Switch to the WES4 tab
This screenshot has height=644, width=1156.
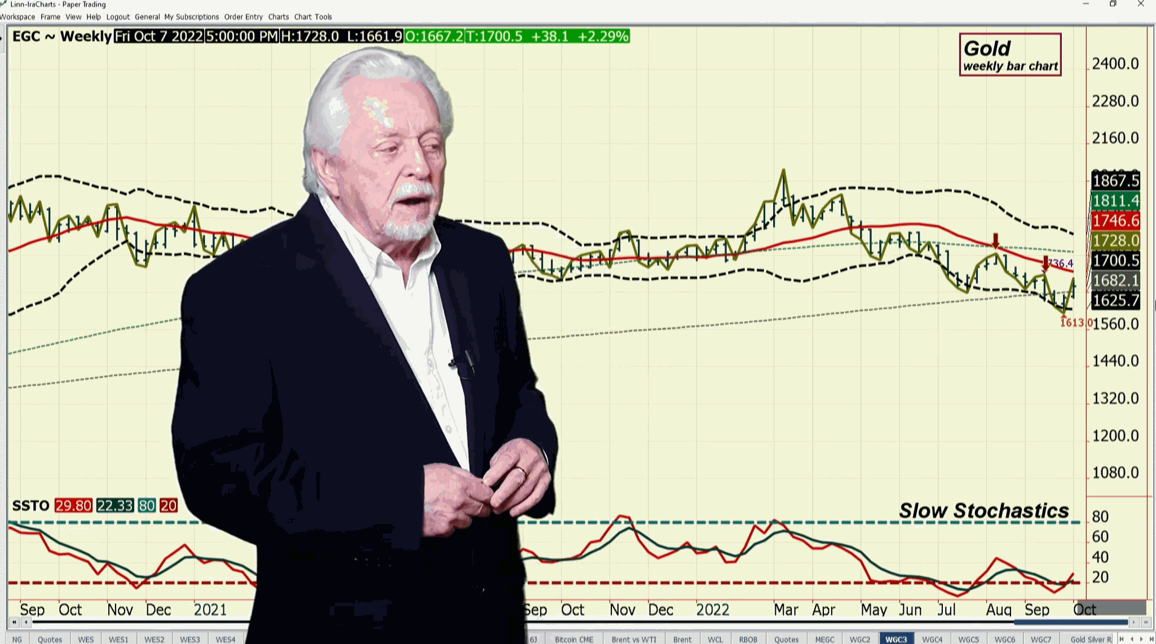(226, 639)
